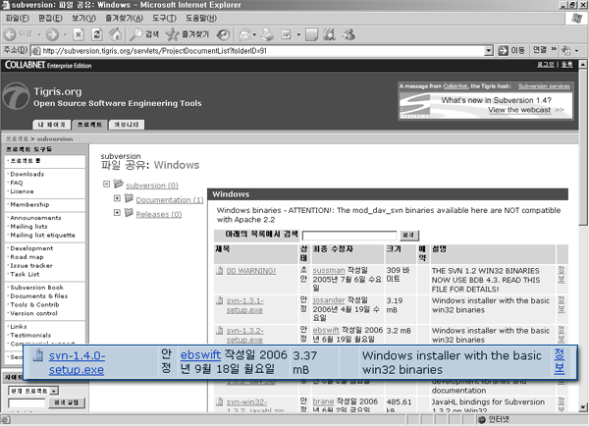Viewport: 589px width, 427px height.
Task: Click the Print icon
Action: [x=267, y=34]
